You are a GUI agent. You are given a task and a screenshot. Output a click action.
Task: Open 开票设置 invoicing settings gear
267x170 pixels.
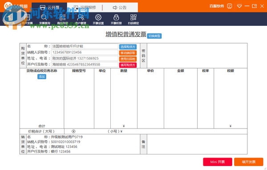tap(98, 19)
